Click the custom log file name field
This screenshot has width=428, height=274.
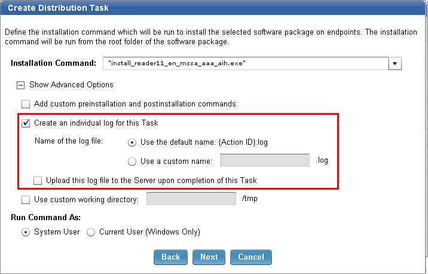tap(264, 160)
